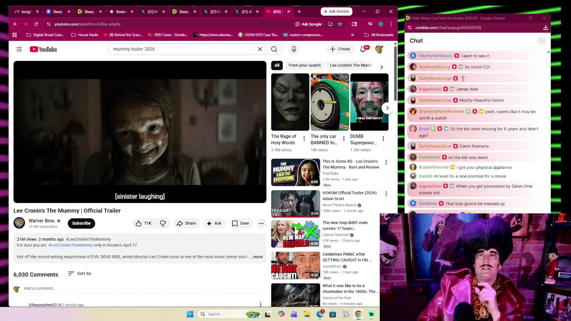Open options for tiagoquirino2214's comment
The height and width of the screenshot is (321, 571).
tap(261, 305)
